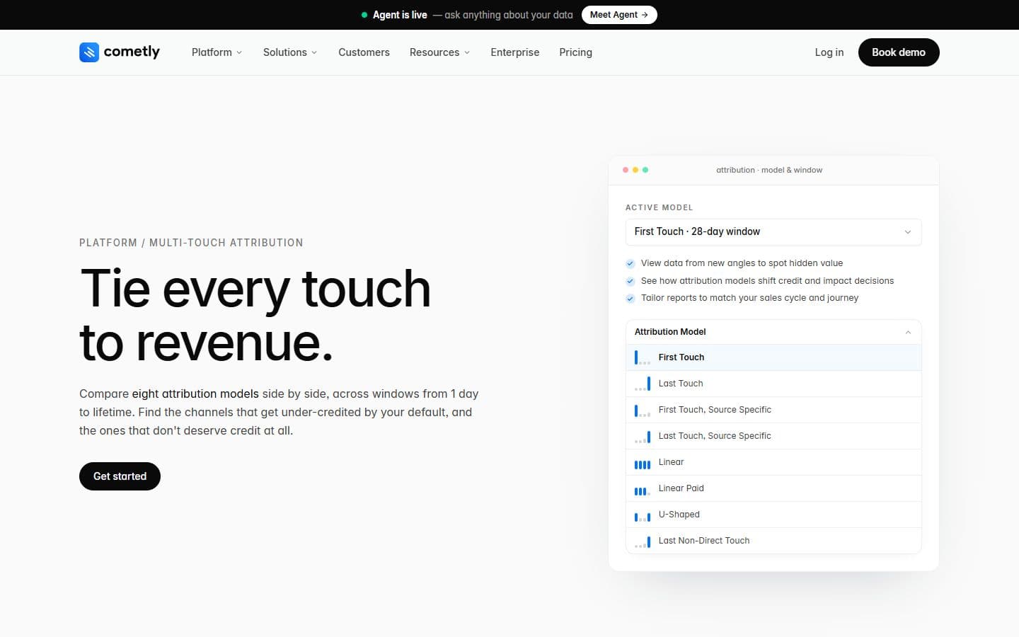The width and height of the screenshot is (1019, 637).
Task: Select Last Non-Direct Touch option
Action: coord(773,541)
